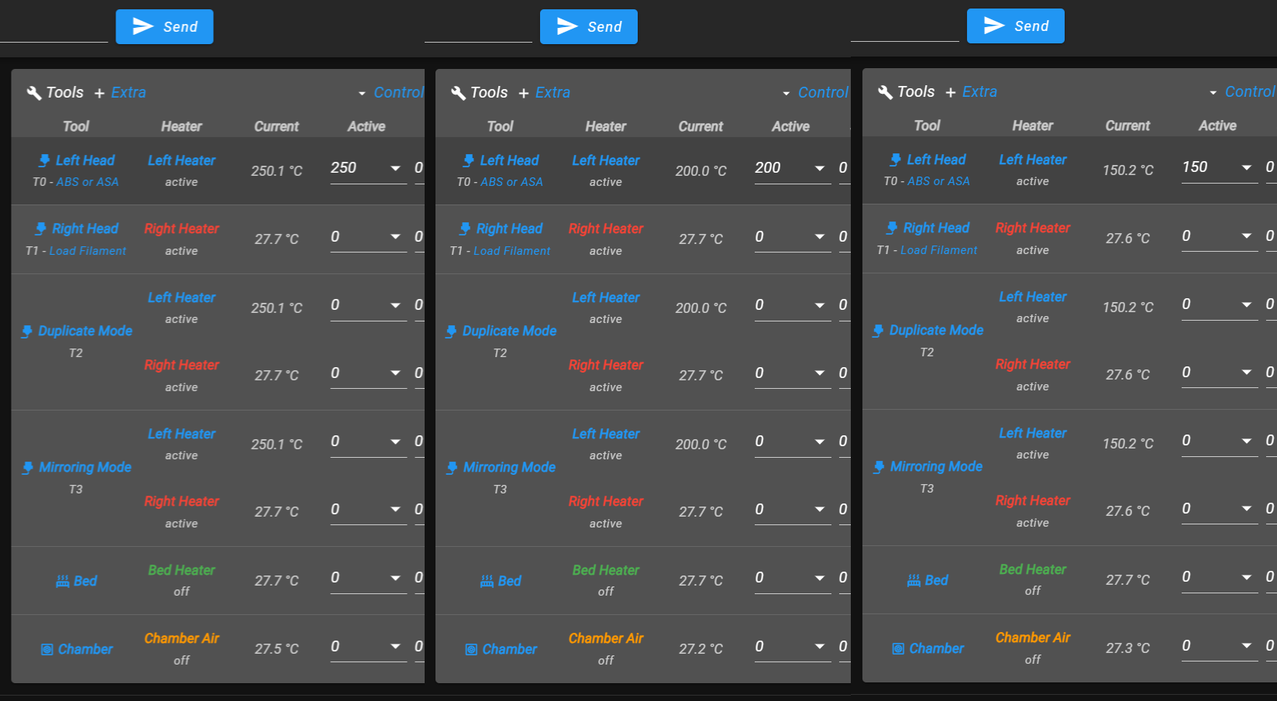Click Load Filament link in the left panel
Screen dimensions: 1277x701
[88, 251]
